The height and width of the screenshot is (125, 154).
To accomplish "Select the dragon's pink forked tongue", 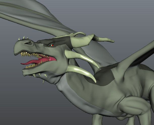I will coord(33,62).
